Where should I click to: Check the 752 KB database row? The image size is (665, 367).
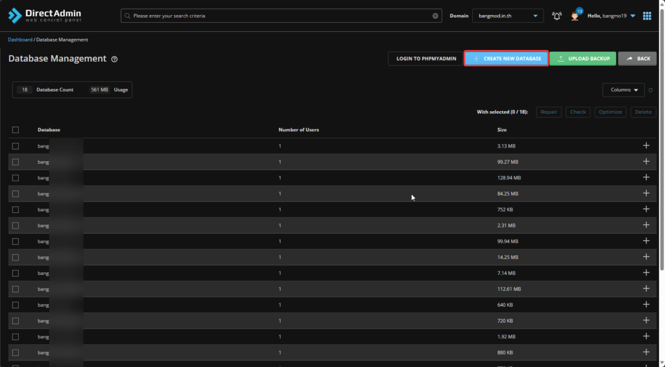point(16,209)
